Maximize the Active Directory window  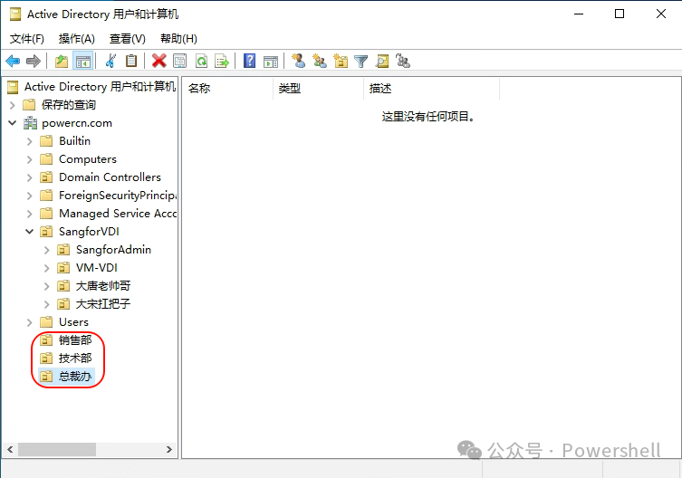(620, 14)
